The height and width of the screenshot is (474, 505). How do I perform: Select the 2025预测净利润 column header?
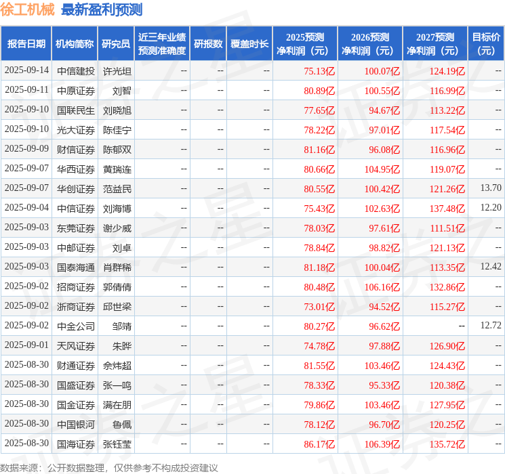pyautogui.click(x=305, y=44)
